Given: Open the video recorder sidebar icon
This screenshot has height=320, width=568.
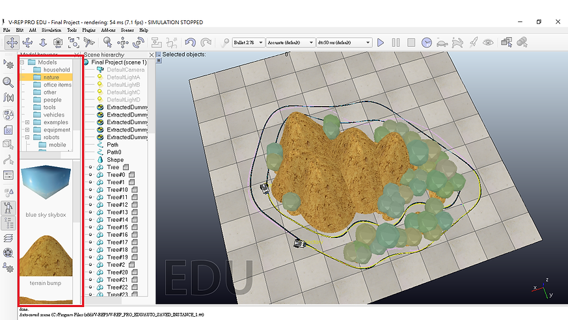Looking at the screenshot, I should click(8, 252).
